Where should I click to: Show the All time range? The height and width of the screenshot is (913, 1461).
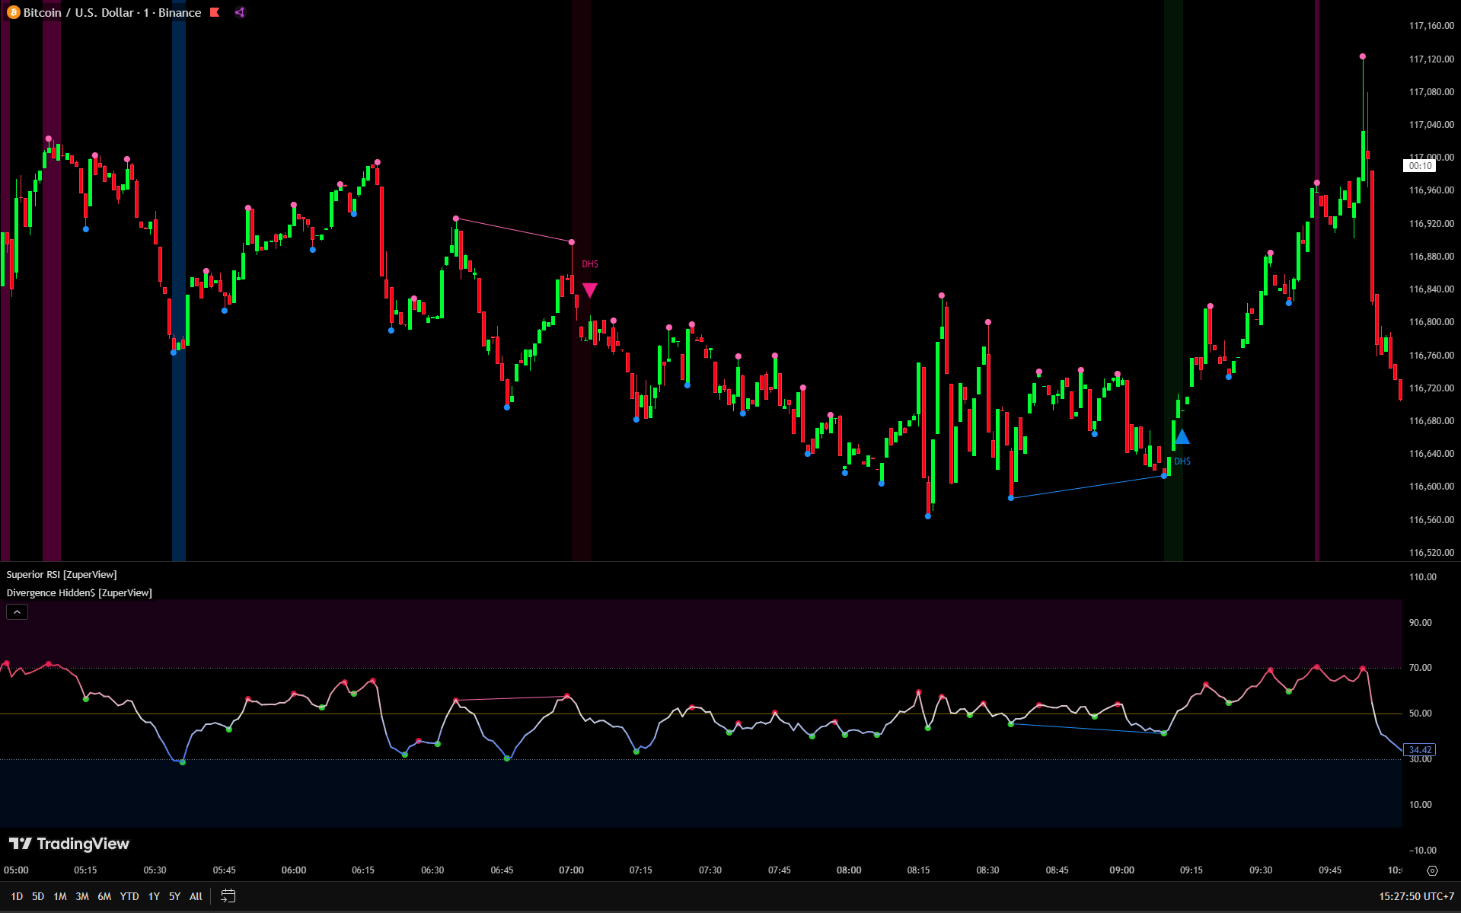196,896
